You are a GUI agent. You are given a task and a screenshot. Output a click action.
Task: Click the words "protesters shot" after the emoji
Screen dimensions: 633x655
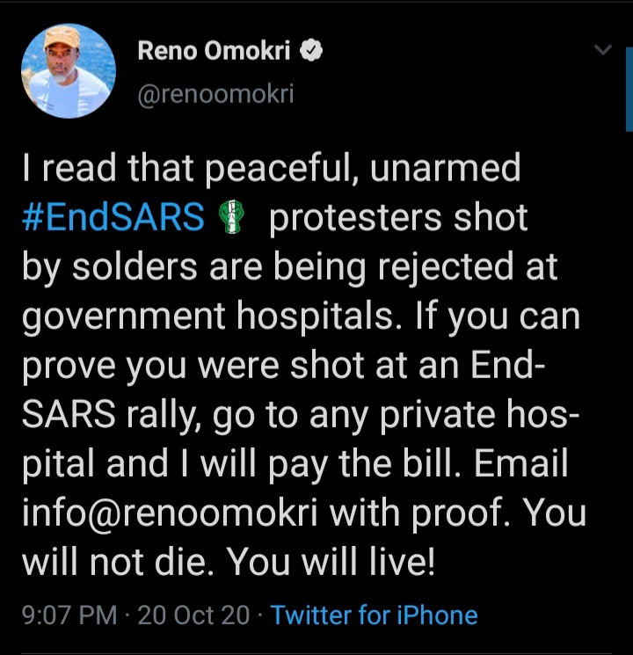[398, 217]
